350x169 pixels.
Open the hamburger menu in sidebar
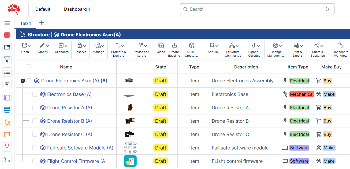click(x=7, y=23)
